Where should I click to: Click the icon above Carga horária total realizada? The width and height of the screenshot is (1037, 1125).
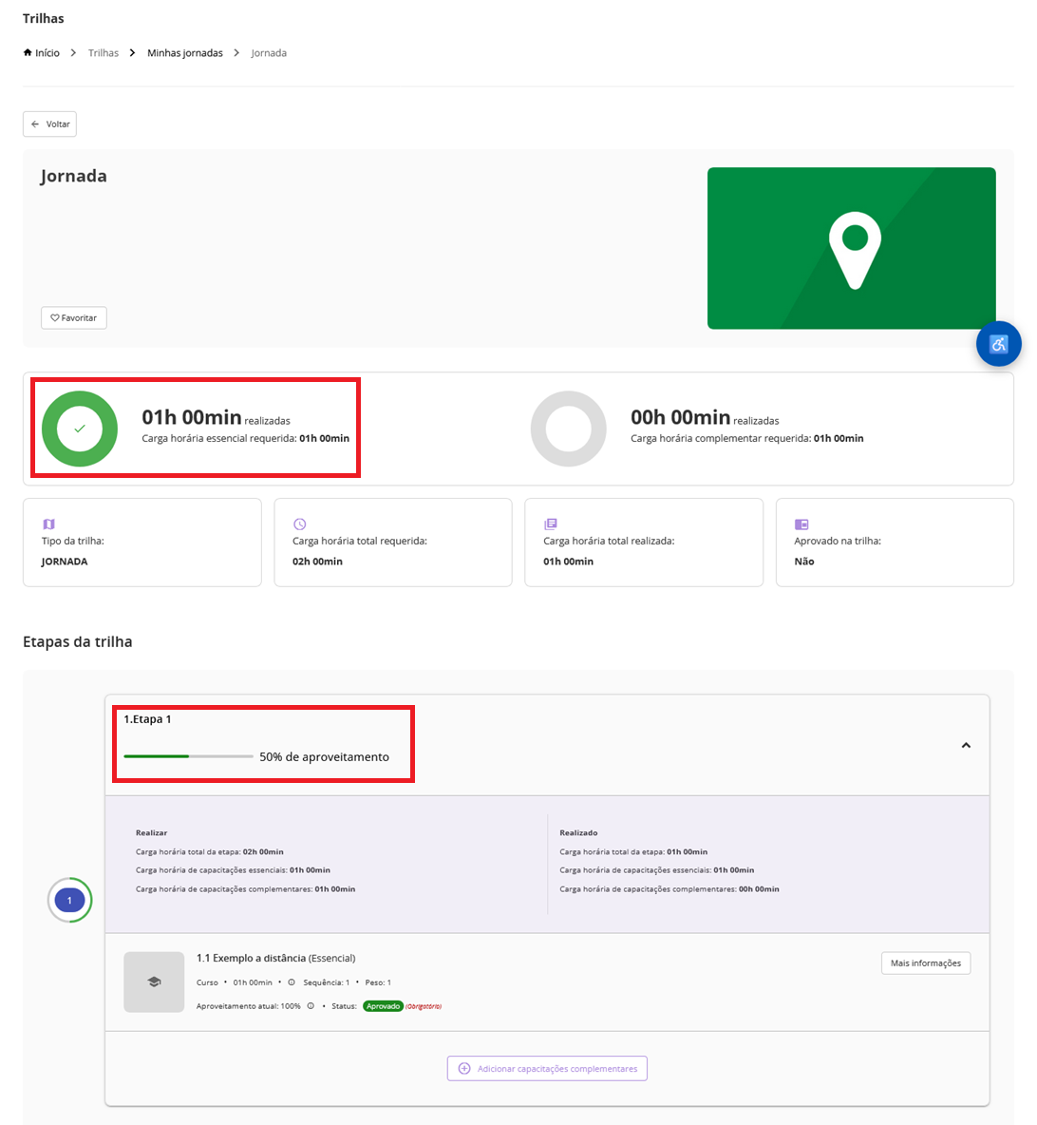(551, 524)
